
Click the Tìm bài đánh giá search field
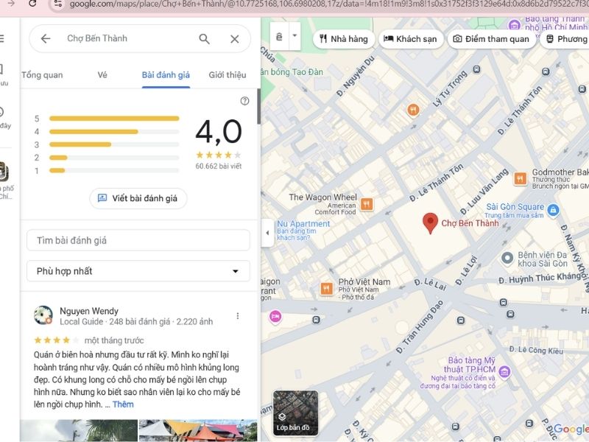138,240
